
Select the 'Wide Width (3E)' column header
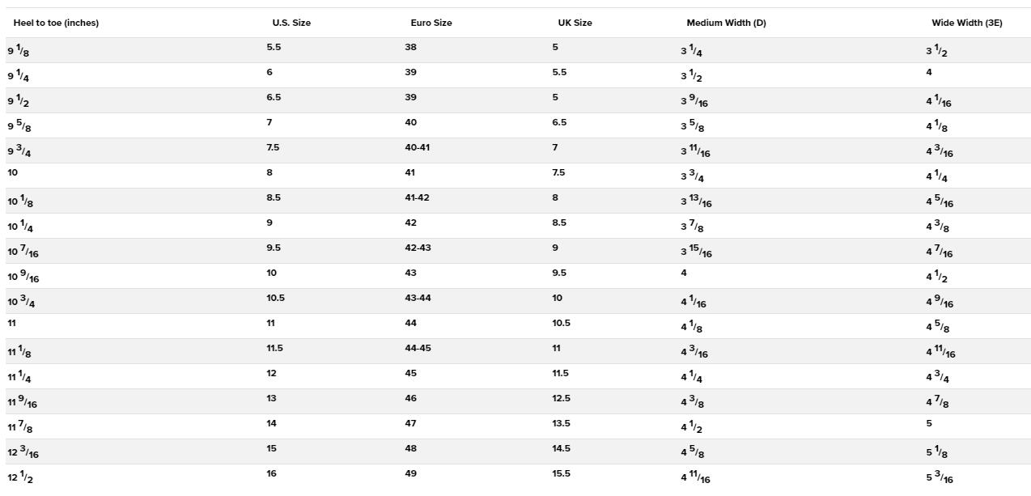pos(966,23)
